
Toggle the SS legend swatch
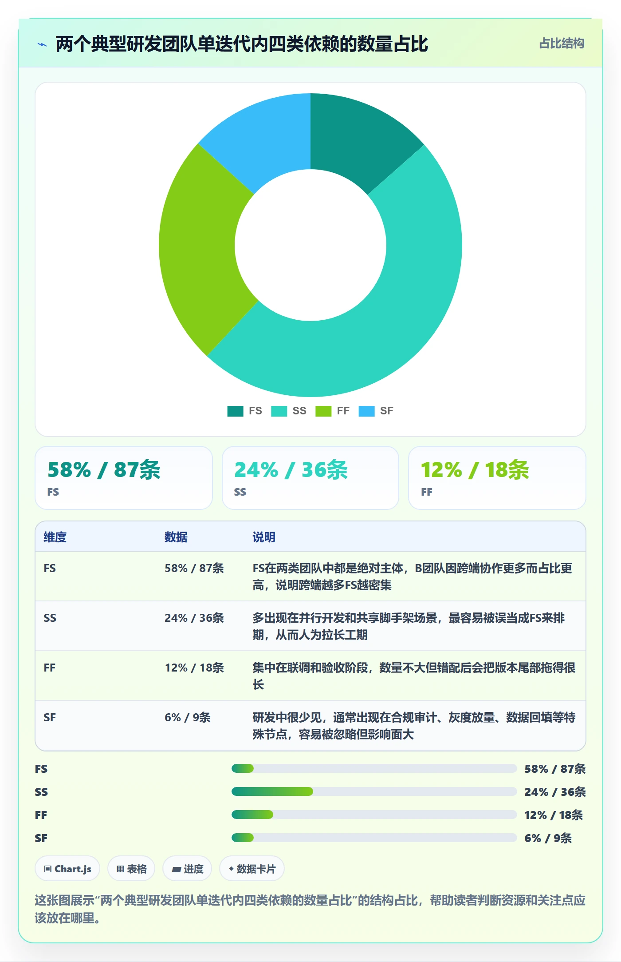tap(279, 411)
